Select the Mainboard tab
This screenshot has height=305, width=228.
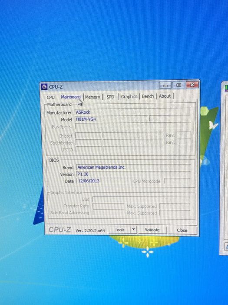pos(70,97)
